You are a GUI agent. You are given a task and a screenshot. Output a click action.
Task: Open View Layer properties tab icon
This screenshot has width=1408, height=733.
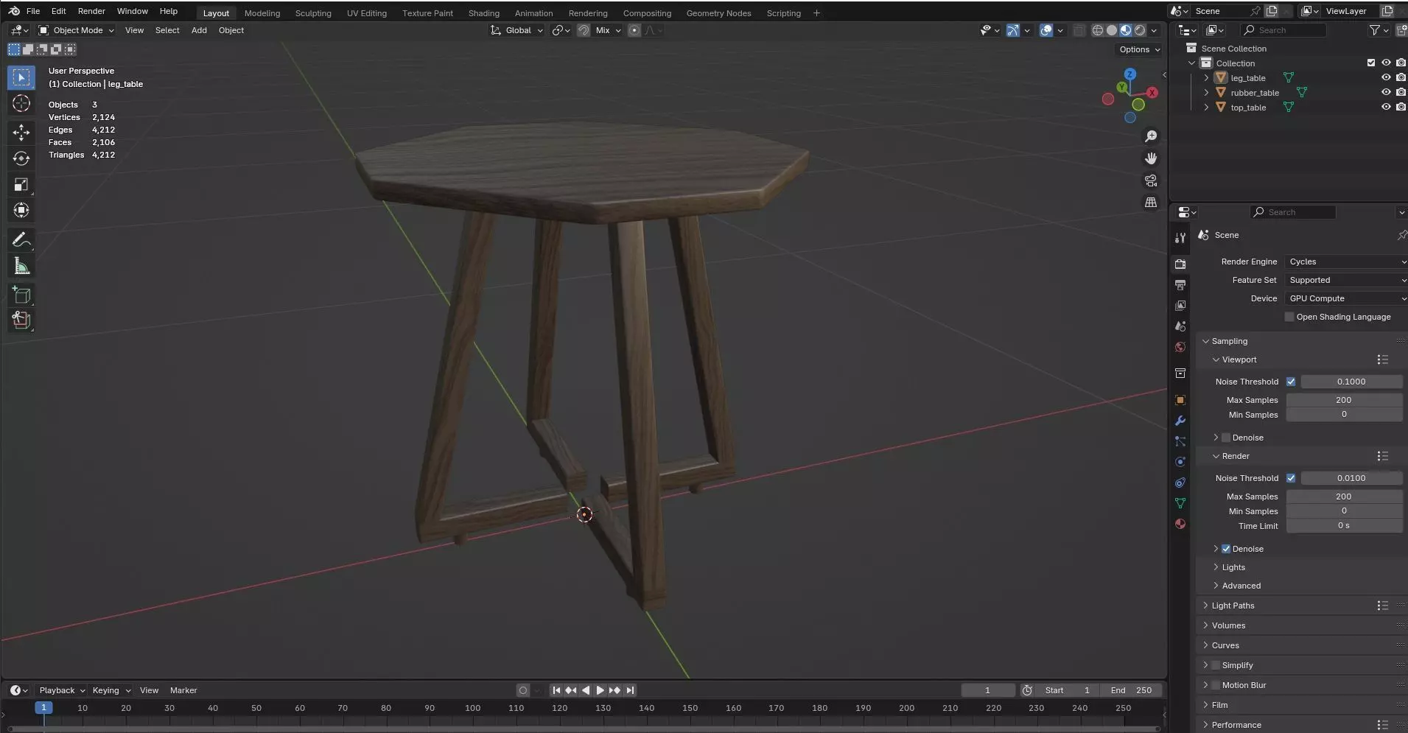click(1180, 305)
